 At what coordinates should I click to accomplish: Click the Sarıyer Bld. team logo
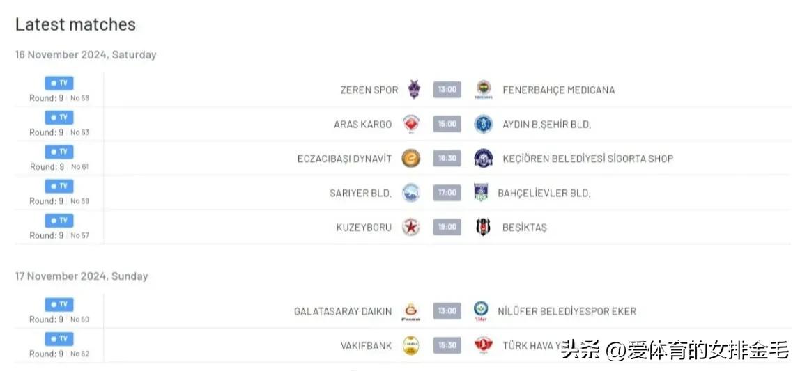coord(410,193)
